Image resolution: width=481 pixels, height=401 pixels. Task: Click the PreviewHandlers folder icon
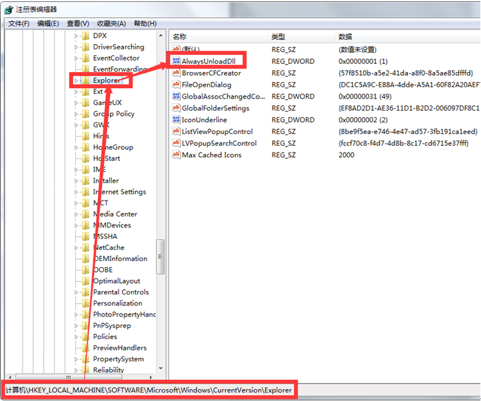(x=85, y=348)
